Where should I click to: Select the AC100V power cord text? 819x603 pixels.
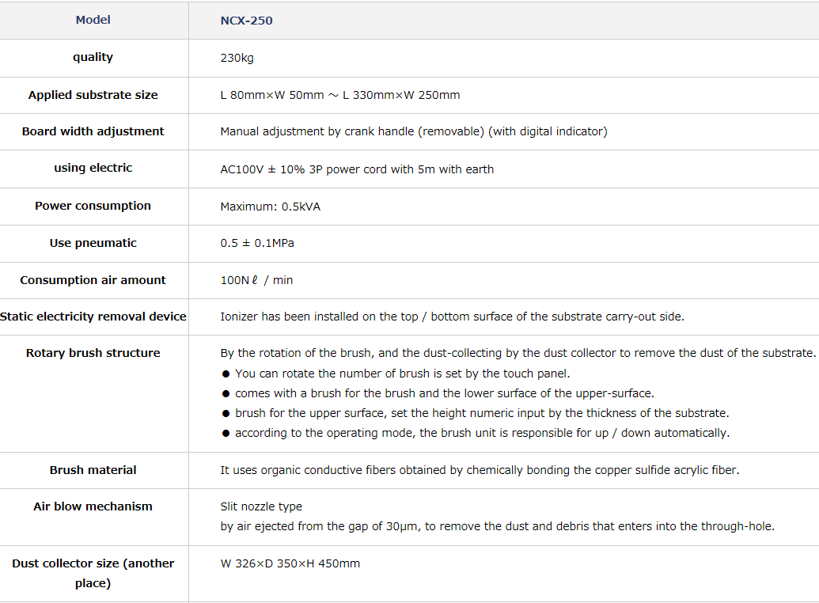click(357, 169)
